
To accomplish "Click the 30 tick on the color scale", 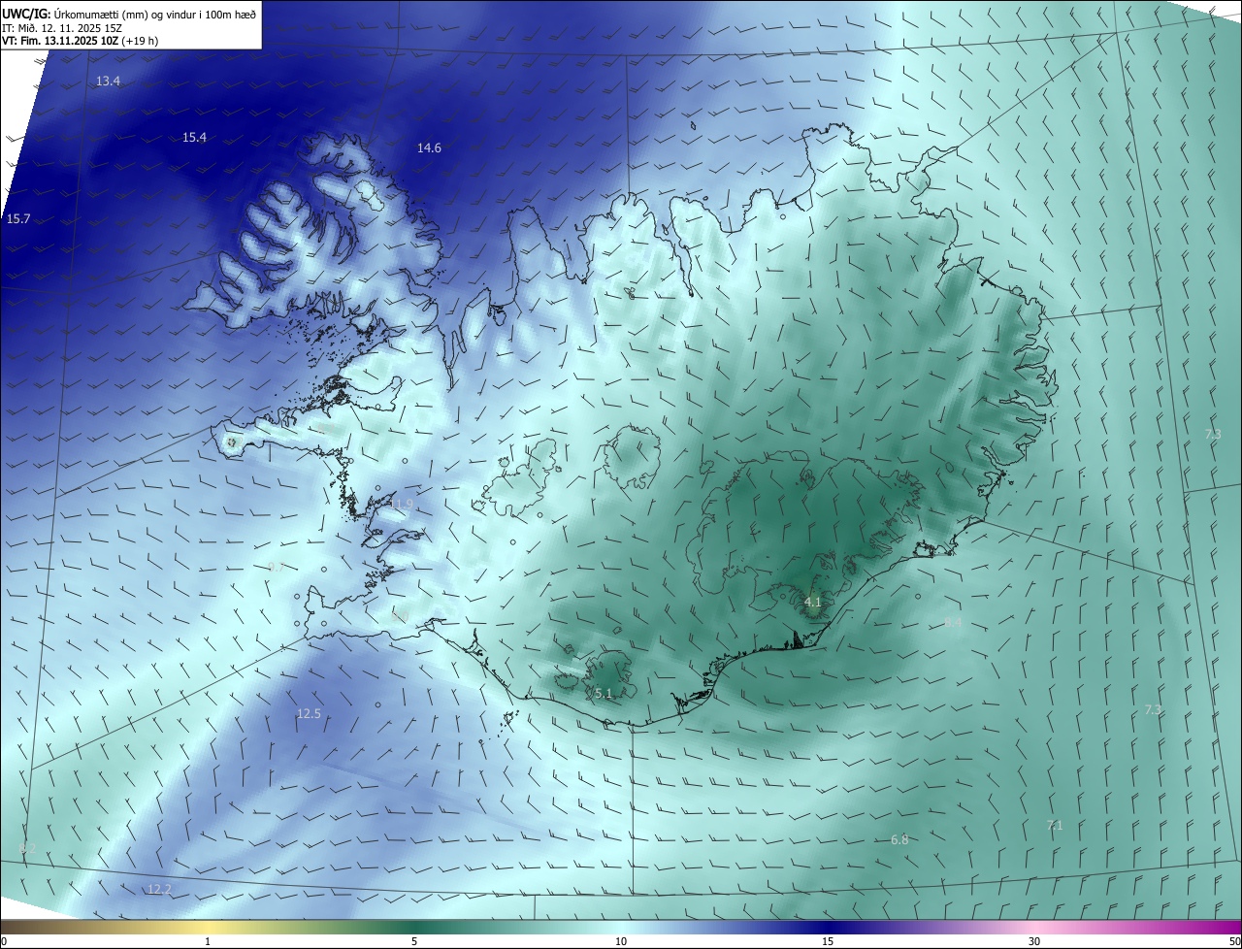I will 1034,941.
